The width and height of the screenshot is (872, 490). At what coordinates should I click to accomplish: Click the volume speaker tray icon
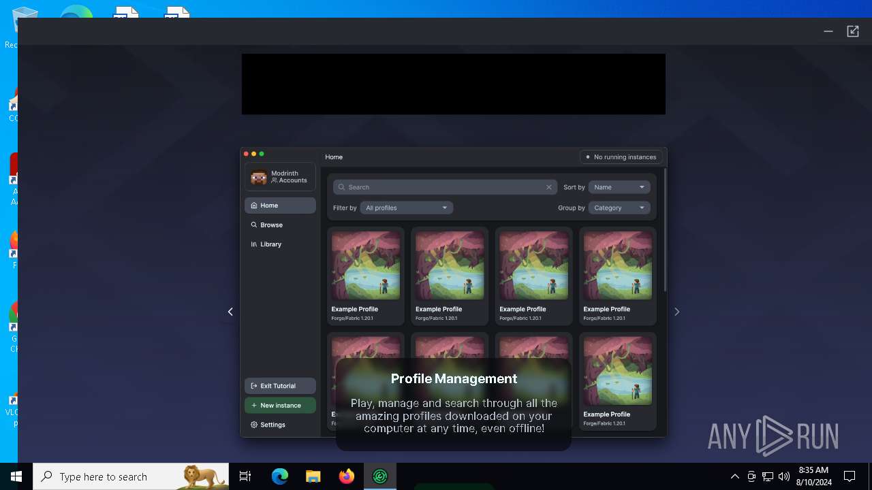[784, 476]
